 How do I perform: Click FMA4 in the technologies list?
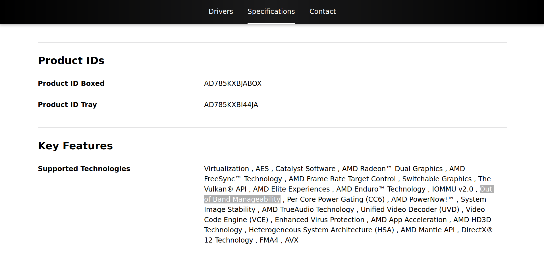point(269,240)
